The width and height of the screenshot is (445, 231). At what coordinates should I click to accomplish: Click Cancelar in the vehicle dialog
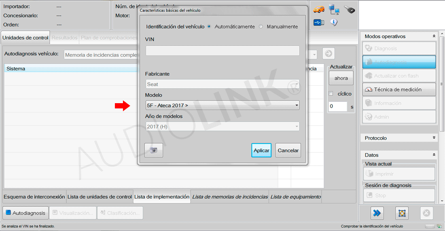(288, 150)
